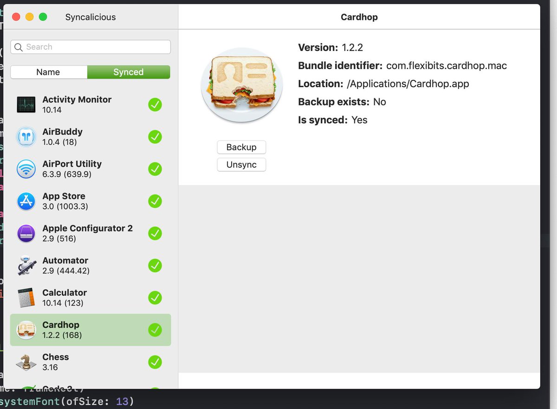
Task: Click the Apple Configurator 2 icon
Action: click(26, 233)
